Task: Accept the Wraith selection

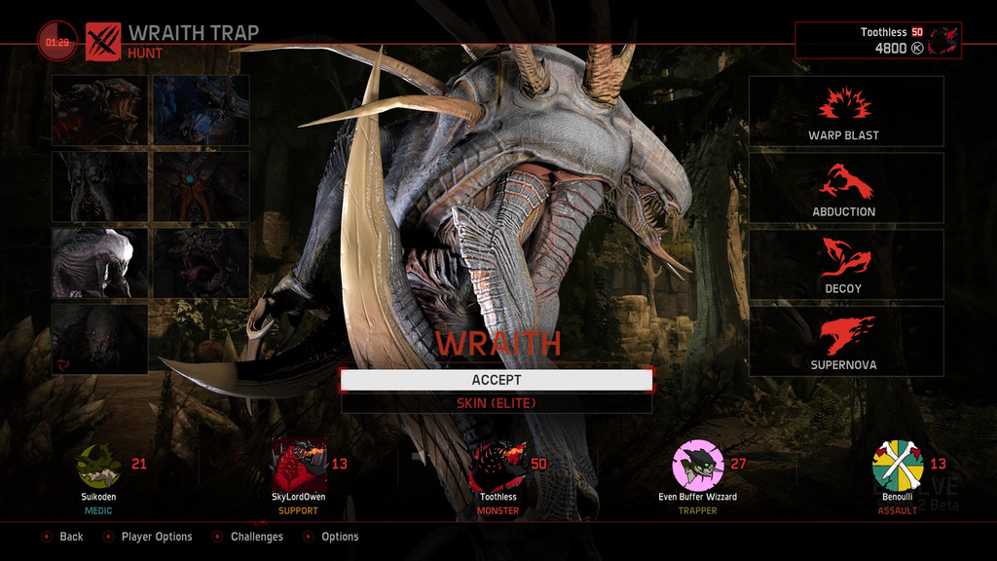Action: 497,380
